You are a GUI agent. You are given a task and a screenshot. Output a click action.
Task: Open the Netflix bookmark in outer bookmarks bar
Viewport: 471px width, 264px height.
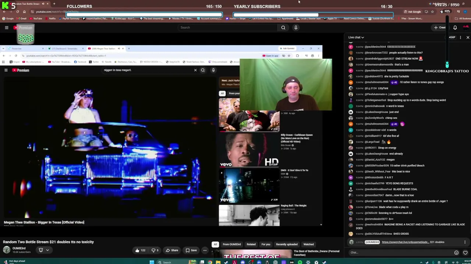50,18
